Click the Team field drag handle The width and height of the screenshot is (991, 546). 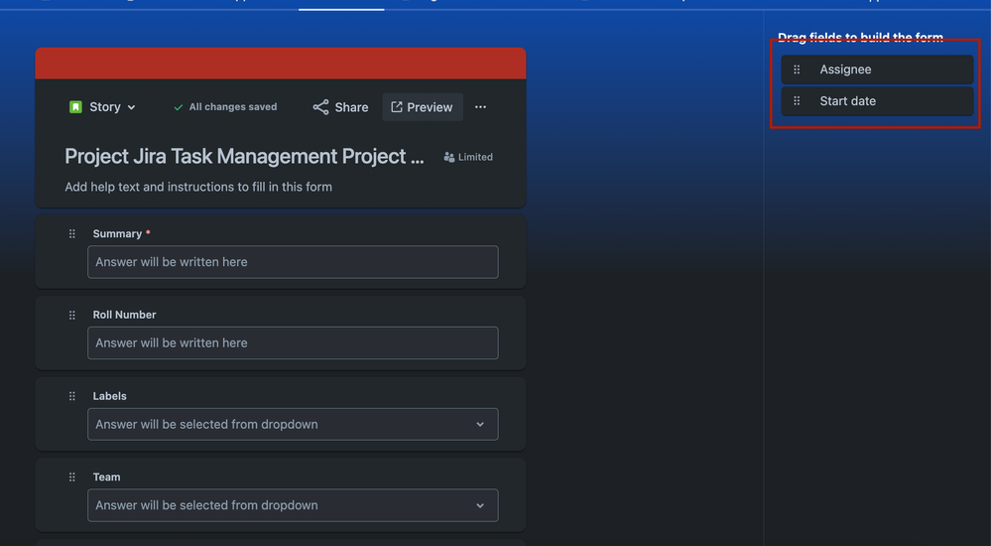coord(72,478)
